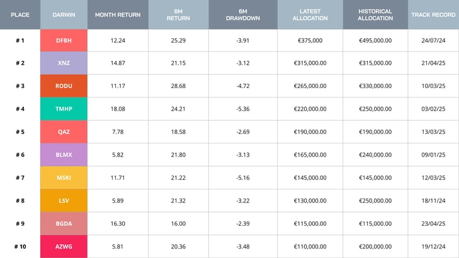The width and height of the screenshot is (459, 258).
Task: Click the Place column header
Action: pyautogui.click(x=20, y=14)
